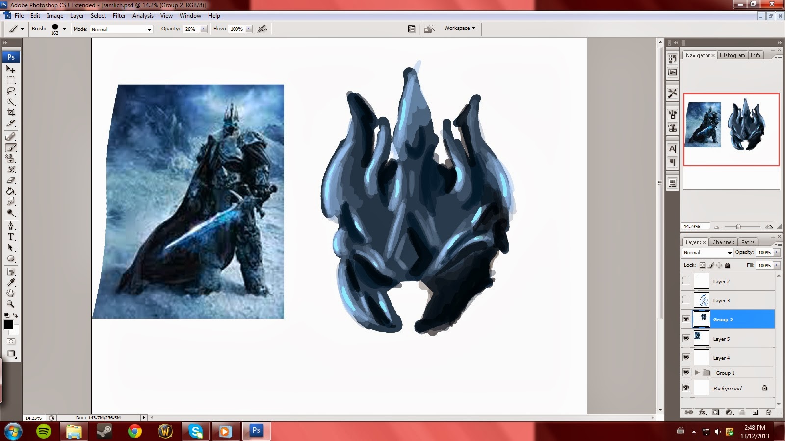Select the Eyedropper tool
This screenshot has height=441, width=785.
[11, 283]
